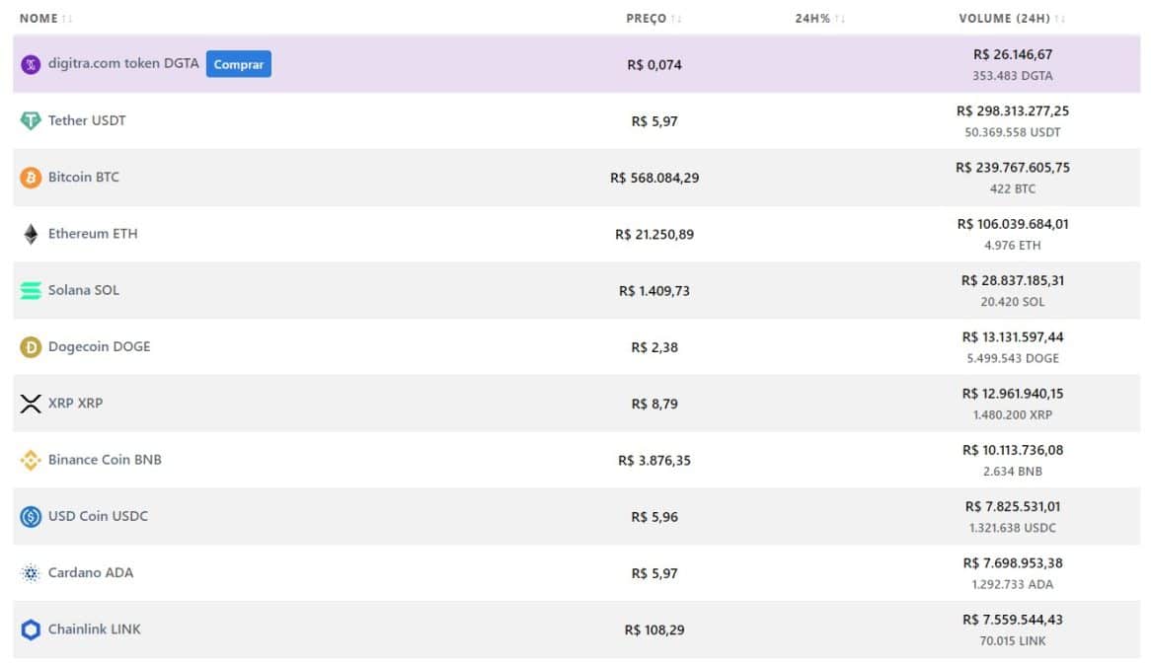The height and width of the screenshot is (666, 1151).
Task: Open the digitra.com token DGTA name
Action: click(x=123, y=64)
